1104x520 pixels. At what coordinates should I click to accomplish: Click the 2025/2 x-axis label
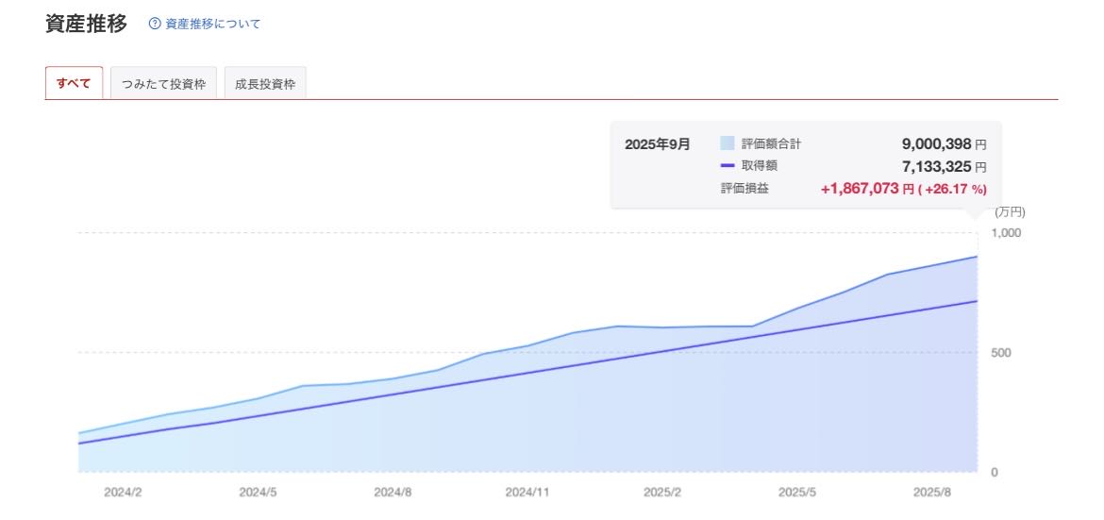tap(662, 492)
